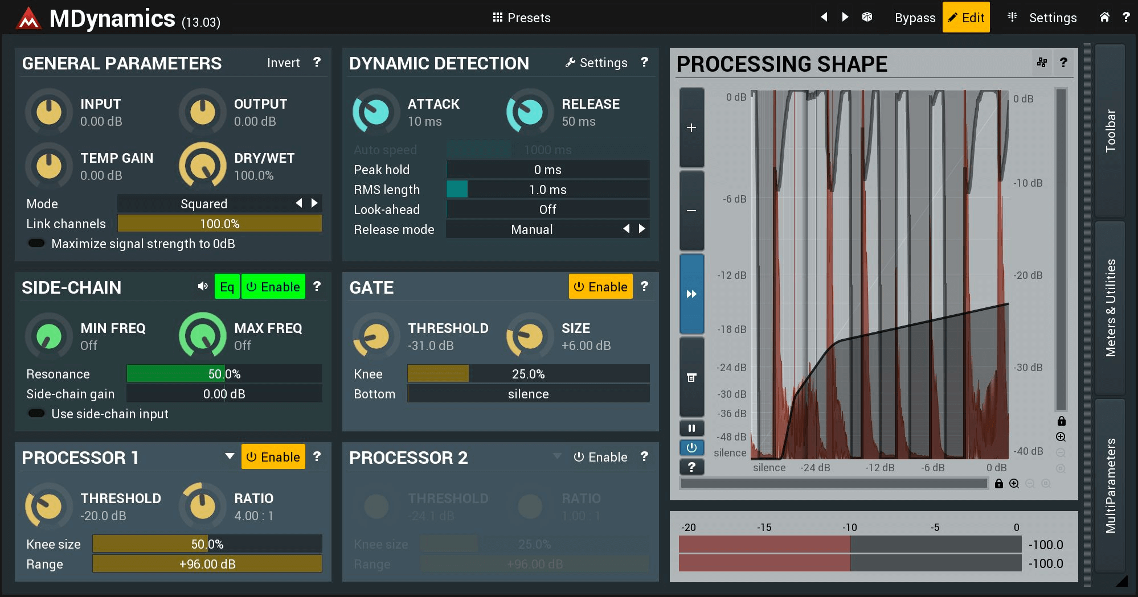Click the Bypass button

[915, 18]
